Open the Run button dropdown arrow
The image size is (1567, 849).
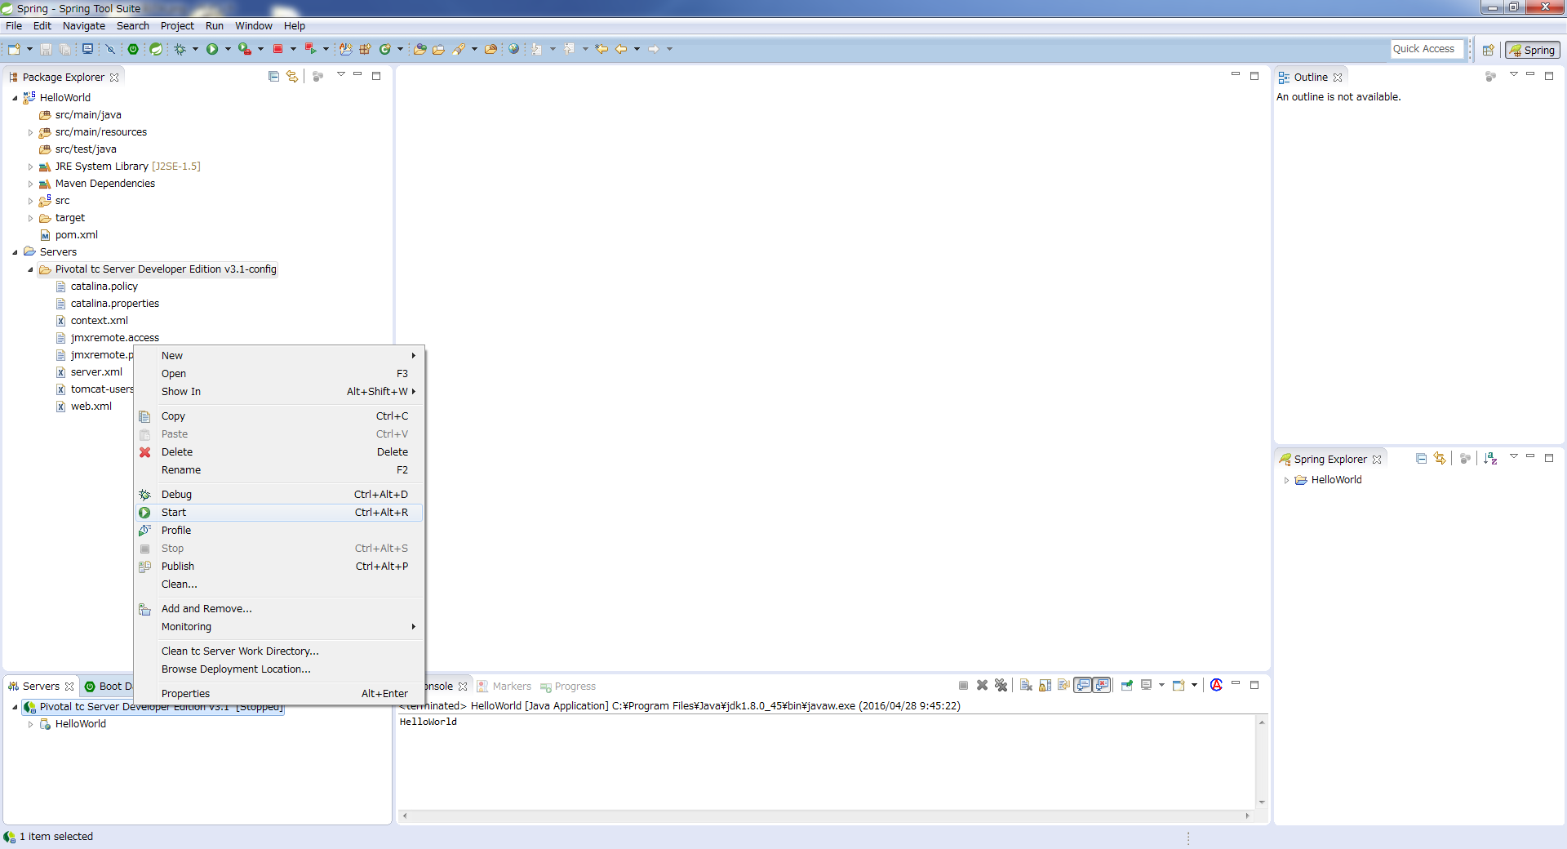point(228,49)
